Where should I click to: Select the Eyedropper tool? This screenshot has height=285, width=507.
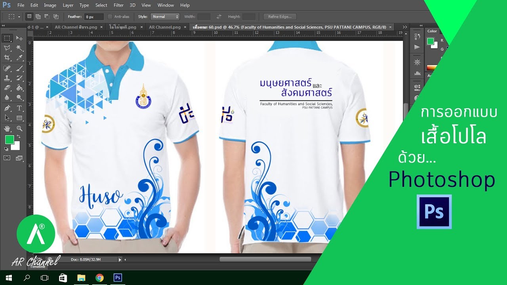[x=19, y=58]
